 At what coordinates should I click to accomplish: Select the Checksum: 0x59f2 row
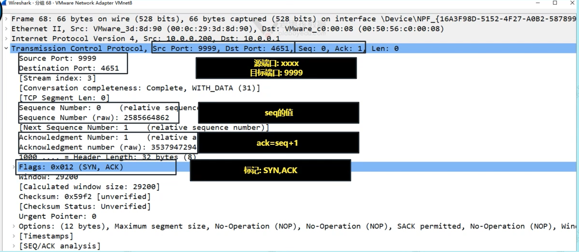85,197
